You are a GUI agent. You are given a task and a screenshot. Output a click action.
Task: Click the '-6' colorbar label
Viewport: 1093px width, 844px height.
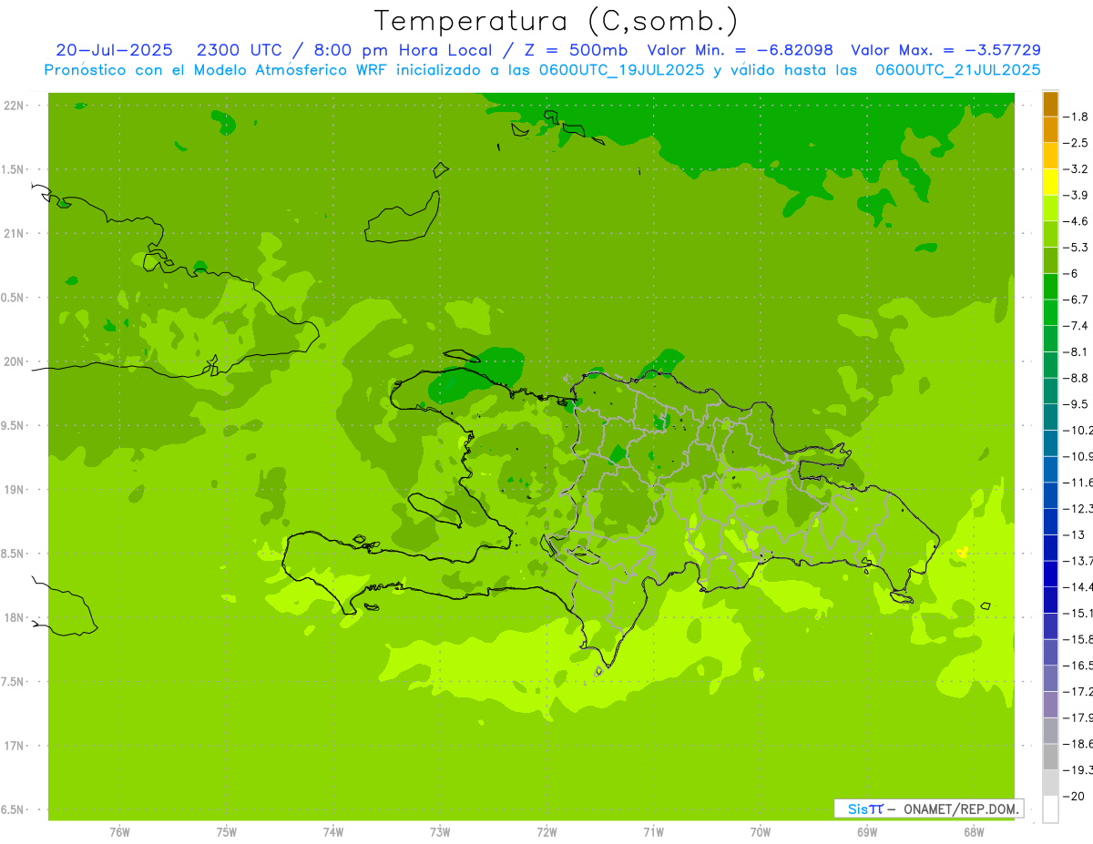coord(1072,274)
